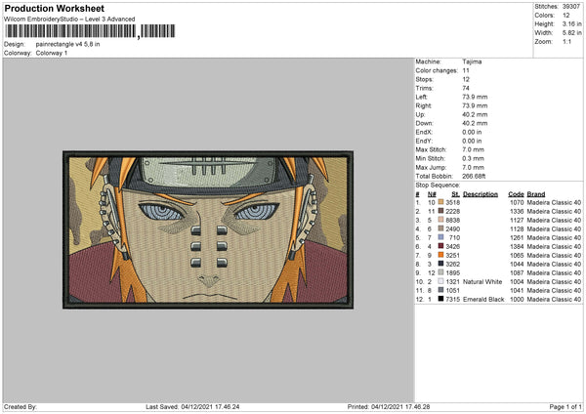
Task: Click the Stop Sequence label
Action: click(x=438, y=185)
